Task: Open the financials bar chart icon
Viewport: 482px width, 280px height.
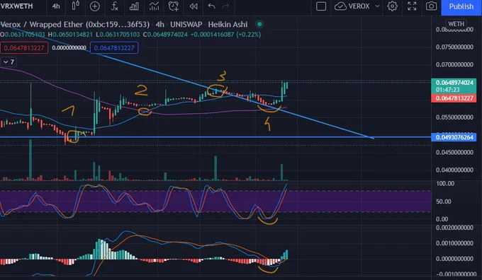Action: click(134, 6)
